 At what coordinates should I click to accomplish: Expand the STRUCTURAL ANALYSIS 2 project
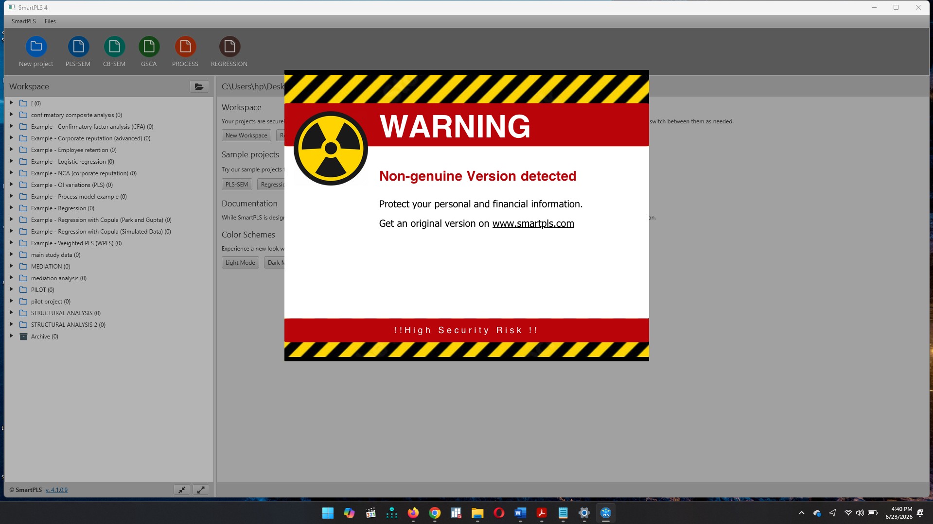[12, 324]
